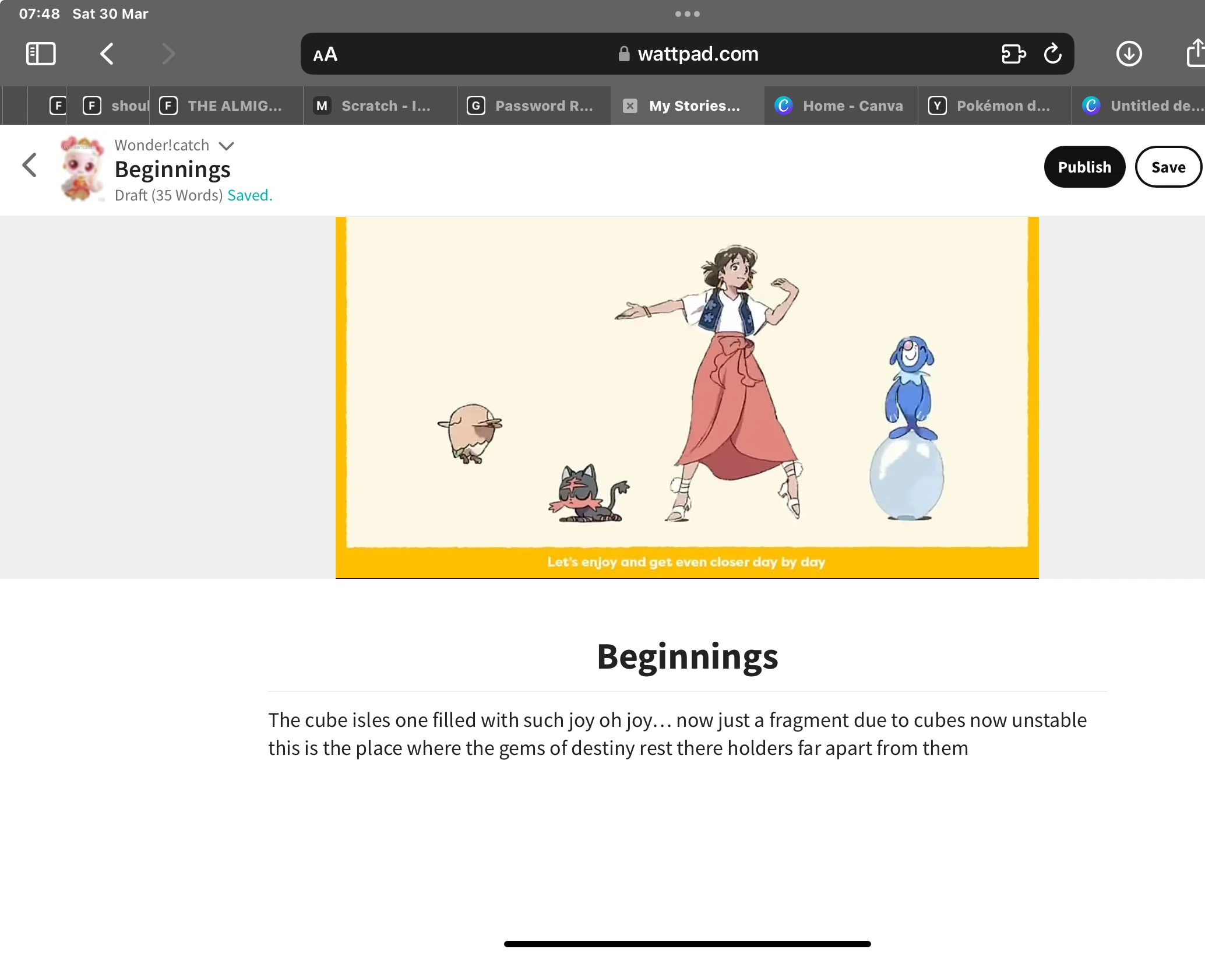Open the extensions icon in address bar

pyautogui.click(x=1013, y=54)
